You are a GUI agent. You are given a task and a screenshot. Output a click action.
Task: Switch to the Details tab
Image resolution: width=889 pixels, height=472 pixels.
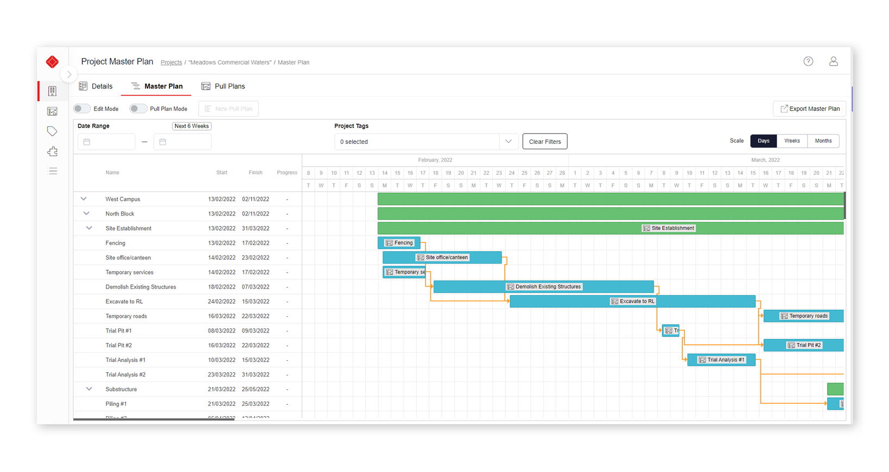click(96, 86)
